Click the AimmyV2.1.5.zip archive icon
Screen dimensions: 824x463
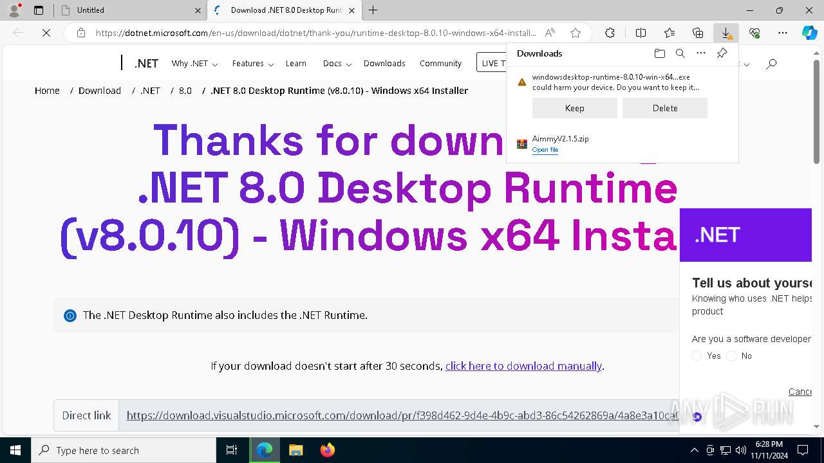coord(522,144)
